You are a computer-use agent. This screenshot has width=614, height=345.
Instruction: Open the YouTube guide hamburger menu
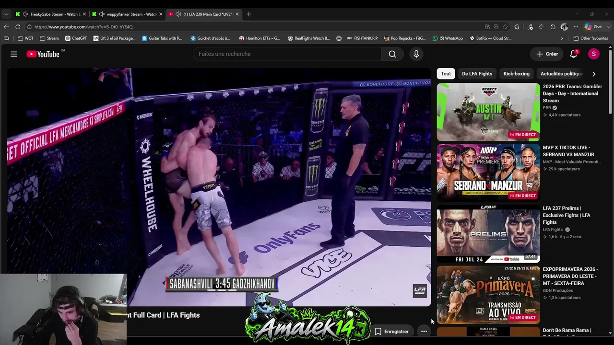coord(14,54)
